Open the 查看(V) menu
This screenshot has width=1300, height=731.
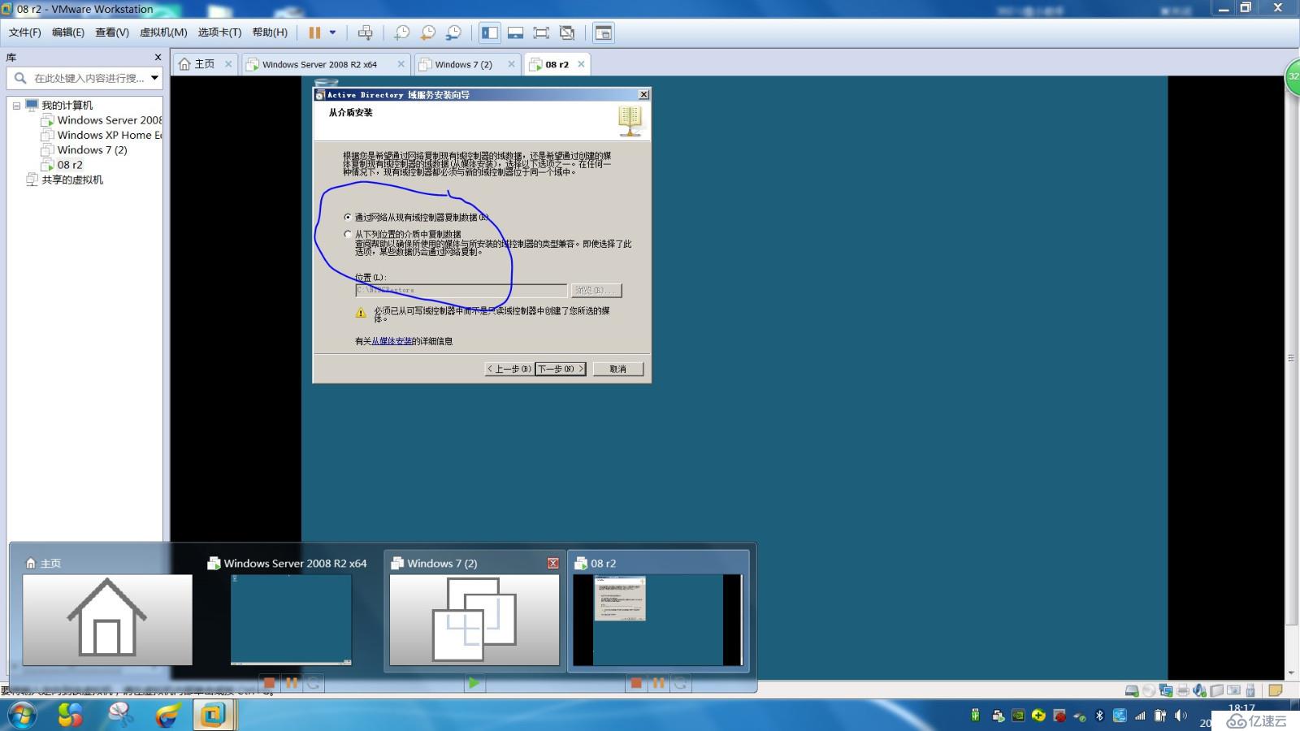[112, 32]
